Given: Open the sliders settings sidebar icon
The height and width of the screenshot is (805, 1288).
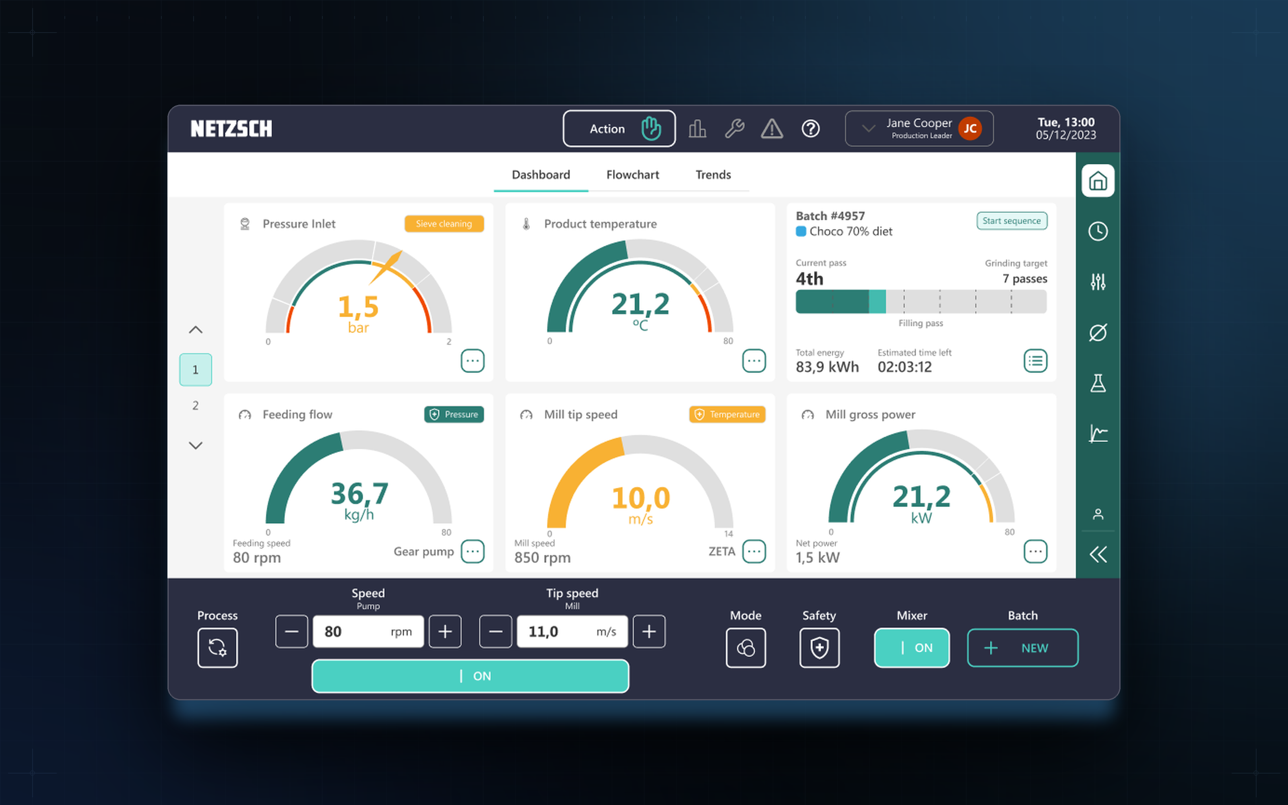Looking at the screenshot, I should (1098, 282).
